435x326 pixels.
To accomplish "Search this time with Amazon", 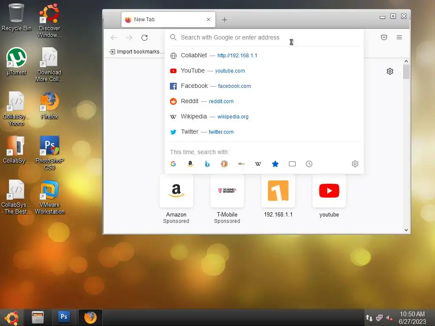I will (x=190, y=164).
